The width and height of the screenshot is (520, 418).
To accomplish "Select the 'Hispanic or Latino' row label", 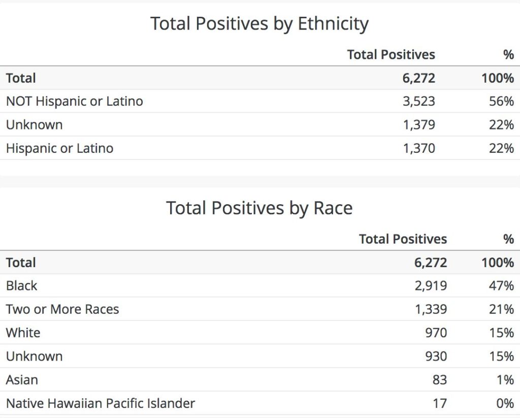I will (x=60, y=148).
